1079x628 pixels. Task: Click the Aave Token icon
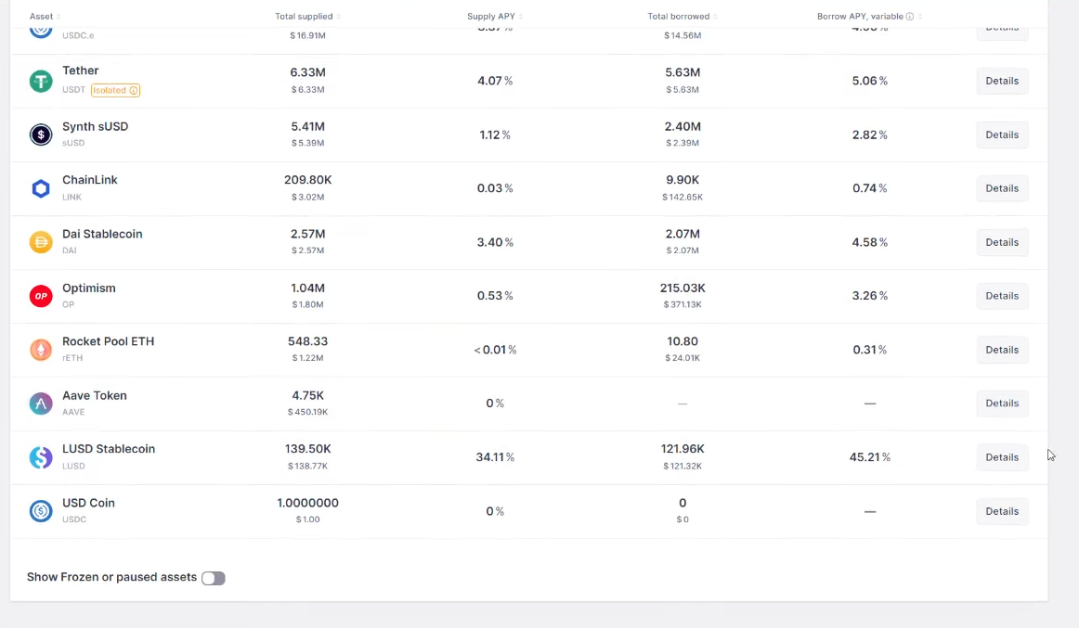41,404
